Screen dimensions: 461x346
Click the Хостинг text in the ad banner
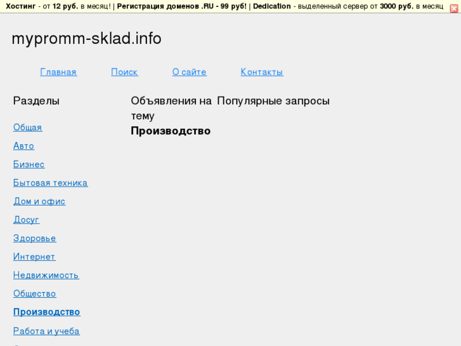(x=20, y=6)
